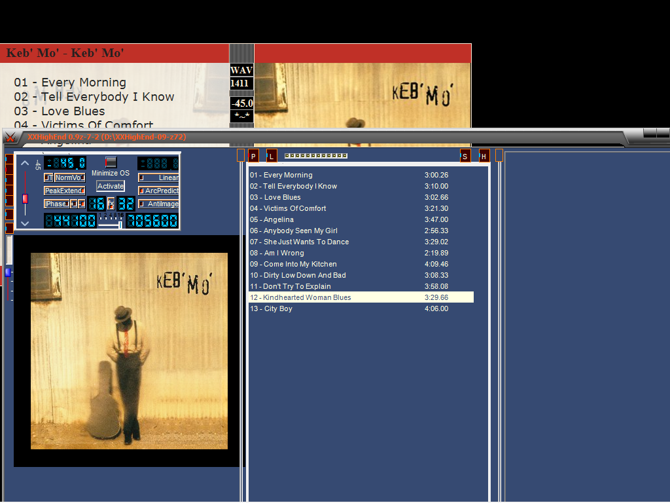Click the large Keb' Mo' cover art
Image resolution: width=670 pixels, height=503 pixels.
[129, 351]
